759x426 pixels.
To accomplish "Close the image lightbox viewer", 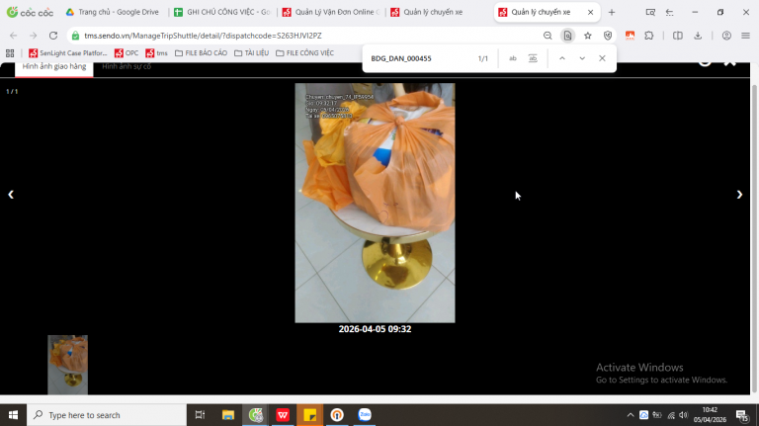I will pyautogui.click(x=729, y=62).
